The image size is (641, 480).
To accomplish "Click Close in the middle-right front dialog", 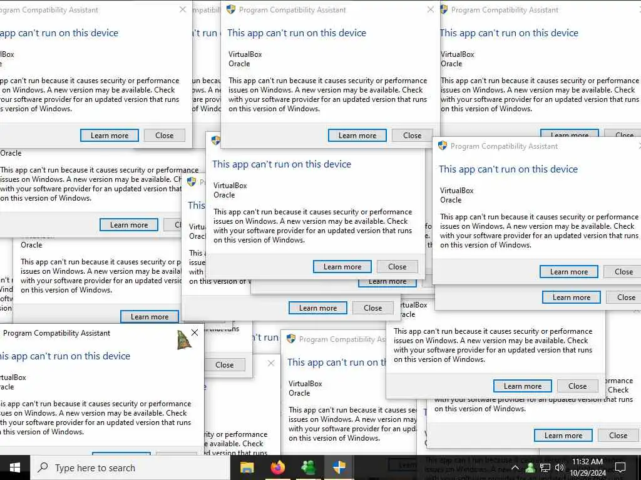I will [624, 271].
